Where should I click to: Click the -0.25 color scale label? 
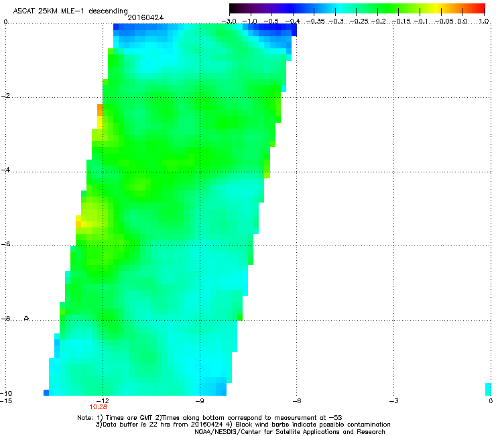(x=359, y=21)
